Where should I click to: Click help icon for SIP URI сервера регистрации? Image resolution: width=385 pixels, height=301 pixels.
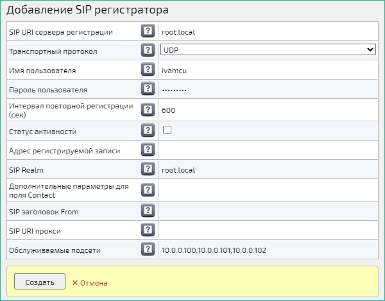tap(148, 31)
